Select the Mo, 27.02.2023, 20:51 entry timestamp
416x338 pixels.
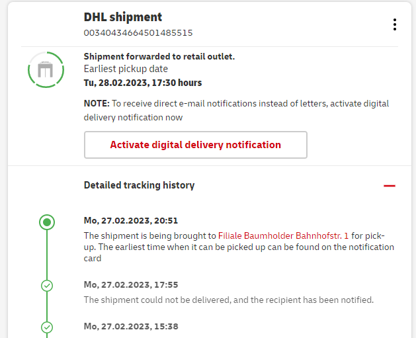tap(131, 221)
